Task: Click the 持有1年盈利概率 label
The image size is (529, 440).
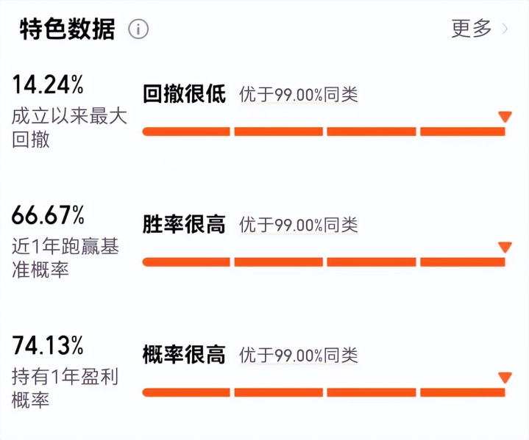Action: (65, 389)
